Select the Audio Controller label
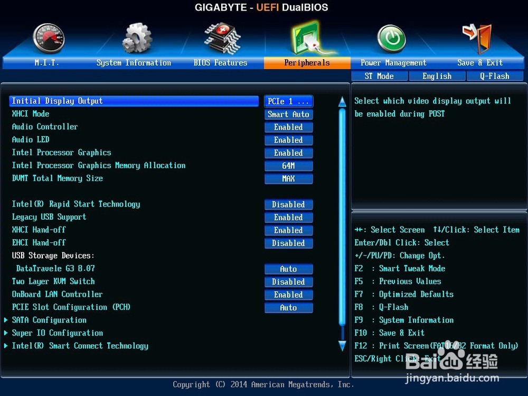 45,127
